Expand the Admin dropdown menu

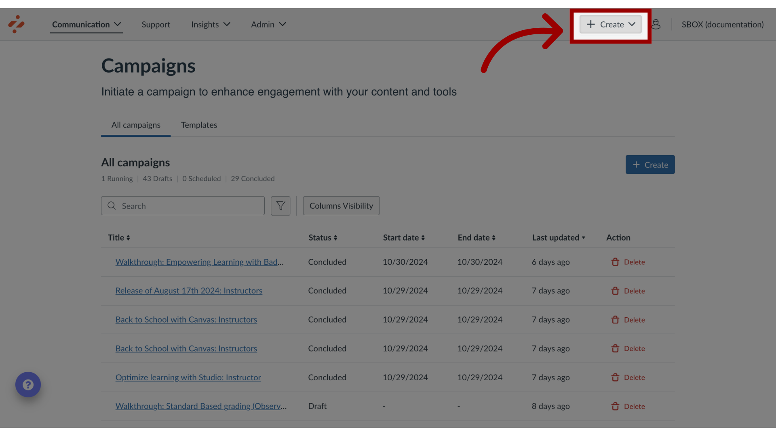click(268, 24)
